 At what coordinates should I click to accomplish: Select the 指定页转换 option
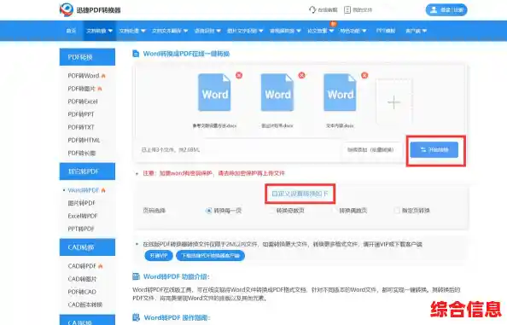click(x=397, y=211)
